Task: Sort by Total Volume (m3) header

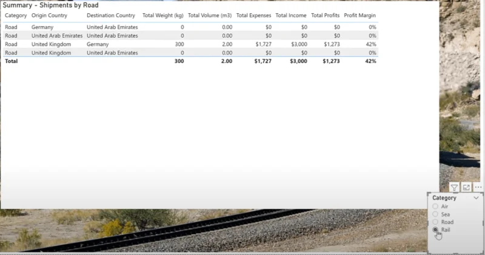Action: [210, 16]
